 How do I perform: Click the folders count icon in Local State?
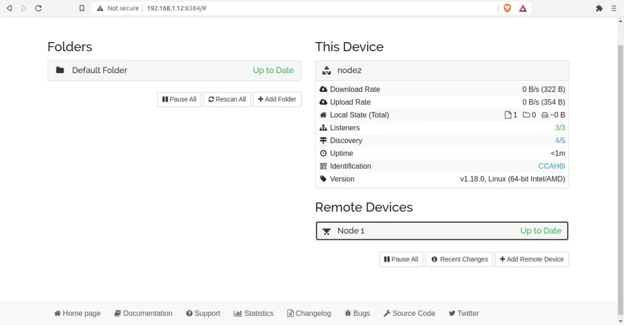tap(526, 115)
